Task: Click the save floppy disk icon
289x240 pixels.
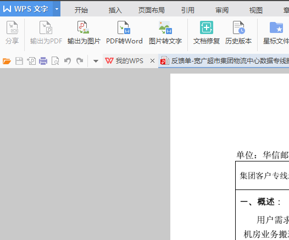Action: pyautogui.click(x=19, y=61)
